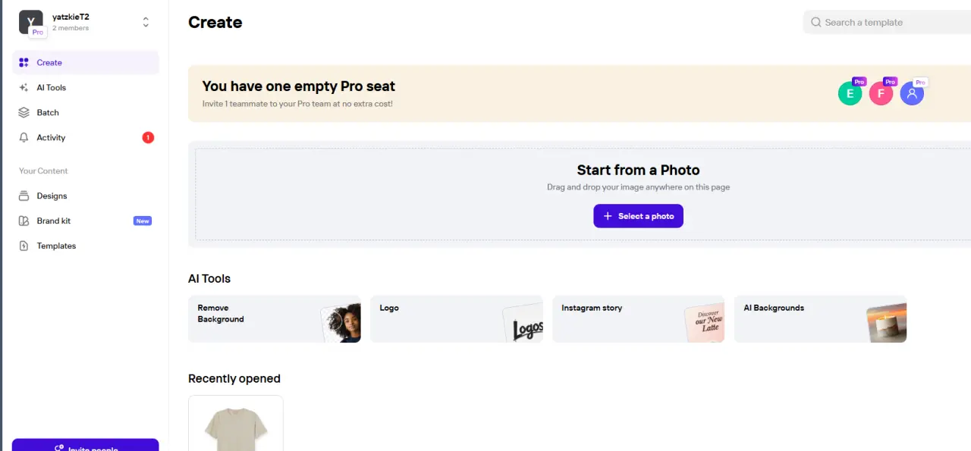This screenshot has height=451, width=971.
Task: Open the yatzkieT2 team avatar menu
Action: (31, 22)
